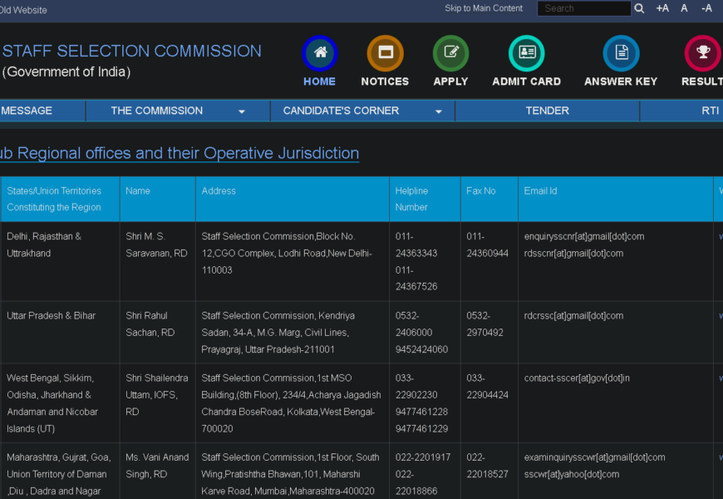Select the Address column header
This screenshot has height=499, width=723.
pos(293,199)
